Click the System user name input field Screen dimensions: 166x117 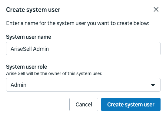click(83, 49)
